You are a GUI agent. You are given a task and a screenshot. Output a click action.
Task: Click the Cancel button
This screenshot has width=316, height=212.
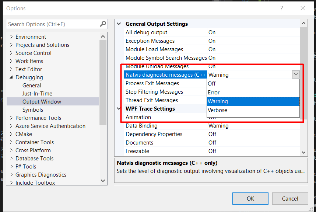coord(290,198)
